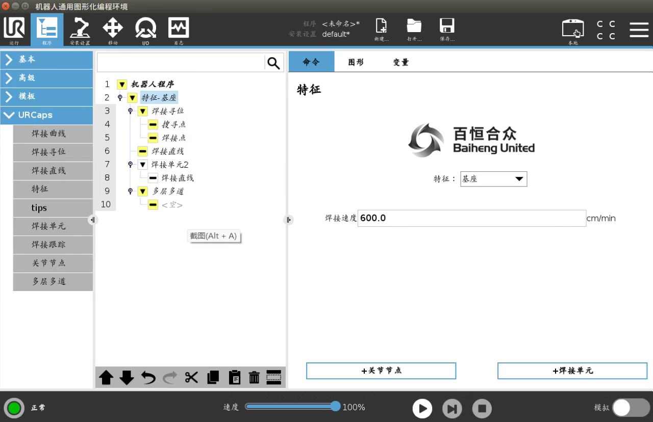Switch to the 变量 tab
The height and width of the screenshot is (422, 653).
click(401, 62)
